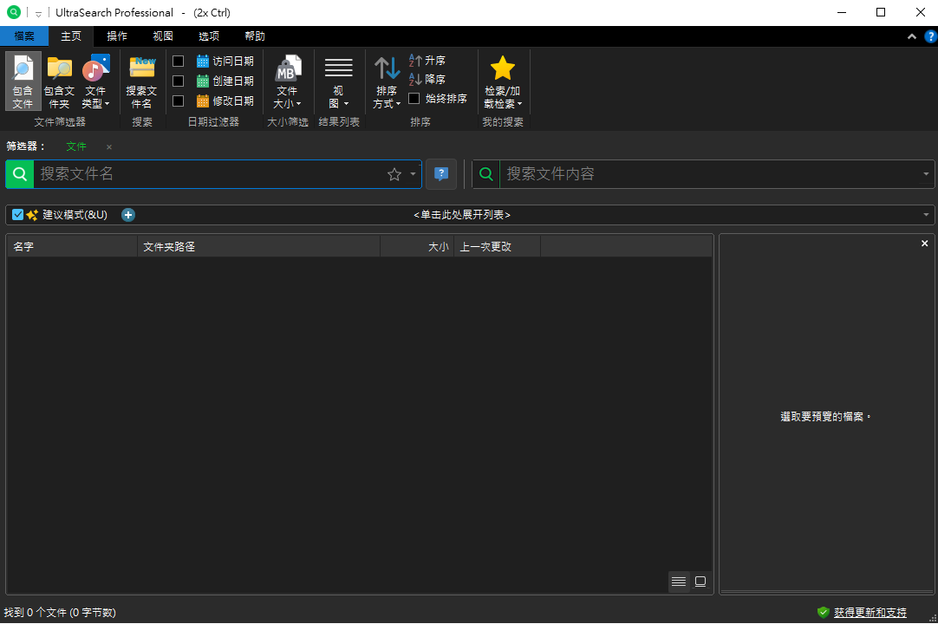The image size is (938, 624).
Task: Enable the 创建日期 date filter checkbox
Action: (179, 81)
